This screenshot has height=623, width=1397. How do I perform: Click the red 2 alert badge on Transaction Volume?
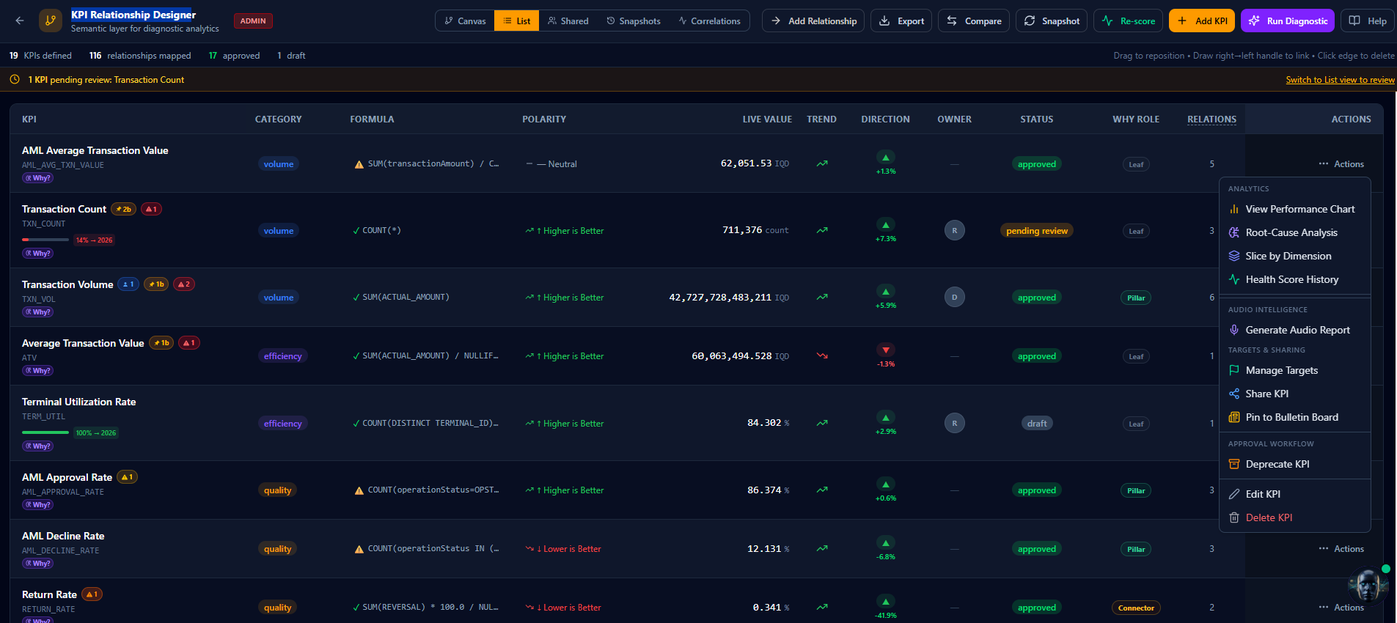coord(184,284)
